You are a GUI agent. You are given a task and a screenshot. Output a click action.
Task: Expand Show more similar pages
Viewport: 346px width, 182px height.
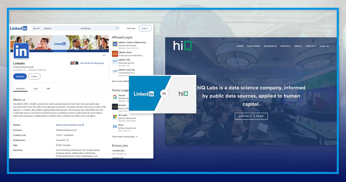coord(125,137)
